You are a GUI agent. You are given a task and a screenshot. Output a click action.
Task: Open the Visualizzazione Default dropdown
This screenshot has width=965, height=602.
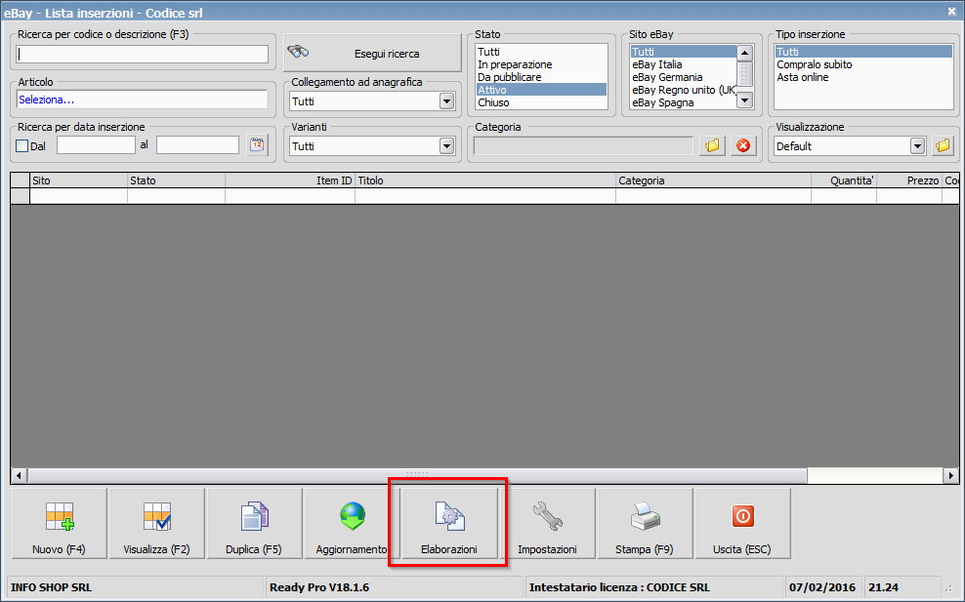point(917,146)
